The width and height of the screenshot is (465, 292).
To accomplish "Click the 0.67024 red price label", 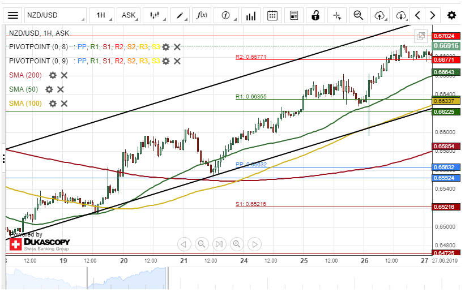I will click(446, 36).
